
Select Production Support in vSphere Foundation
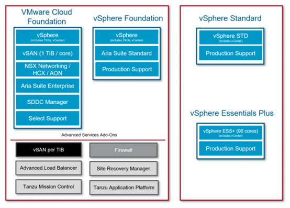pos(127,69)
